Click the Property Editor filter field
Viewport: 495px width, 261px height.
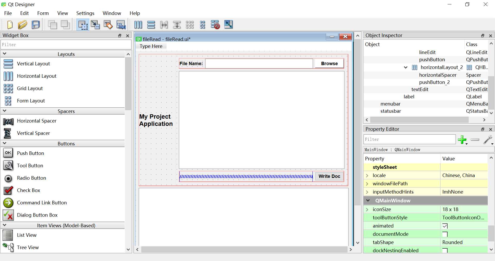[409, 139]
